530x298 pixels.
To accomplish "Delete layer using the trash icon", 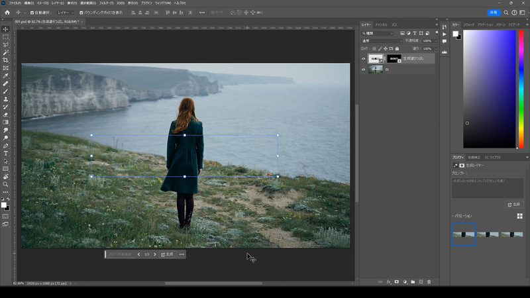I will click(x=429, y=281).
